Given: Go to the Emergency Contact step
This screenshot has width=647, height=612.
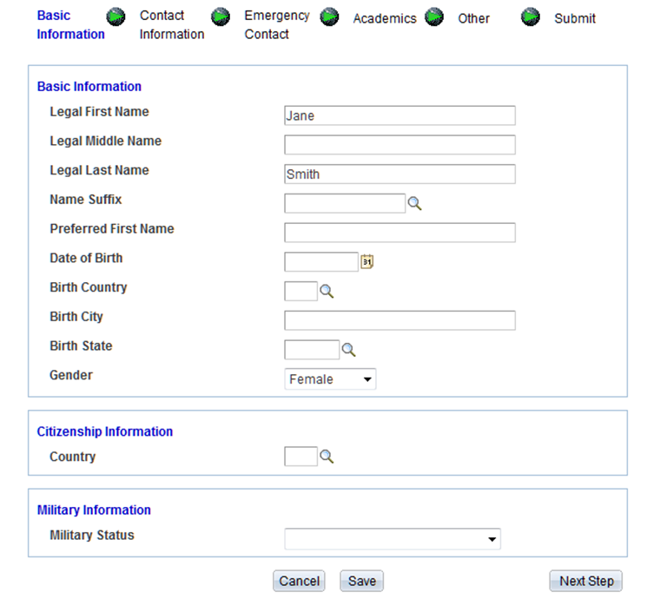Looking at the screenshot, I should pos(277,25).
